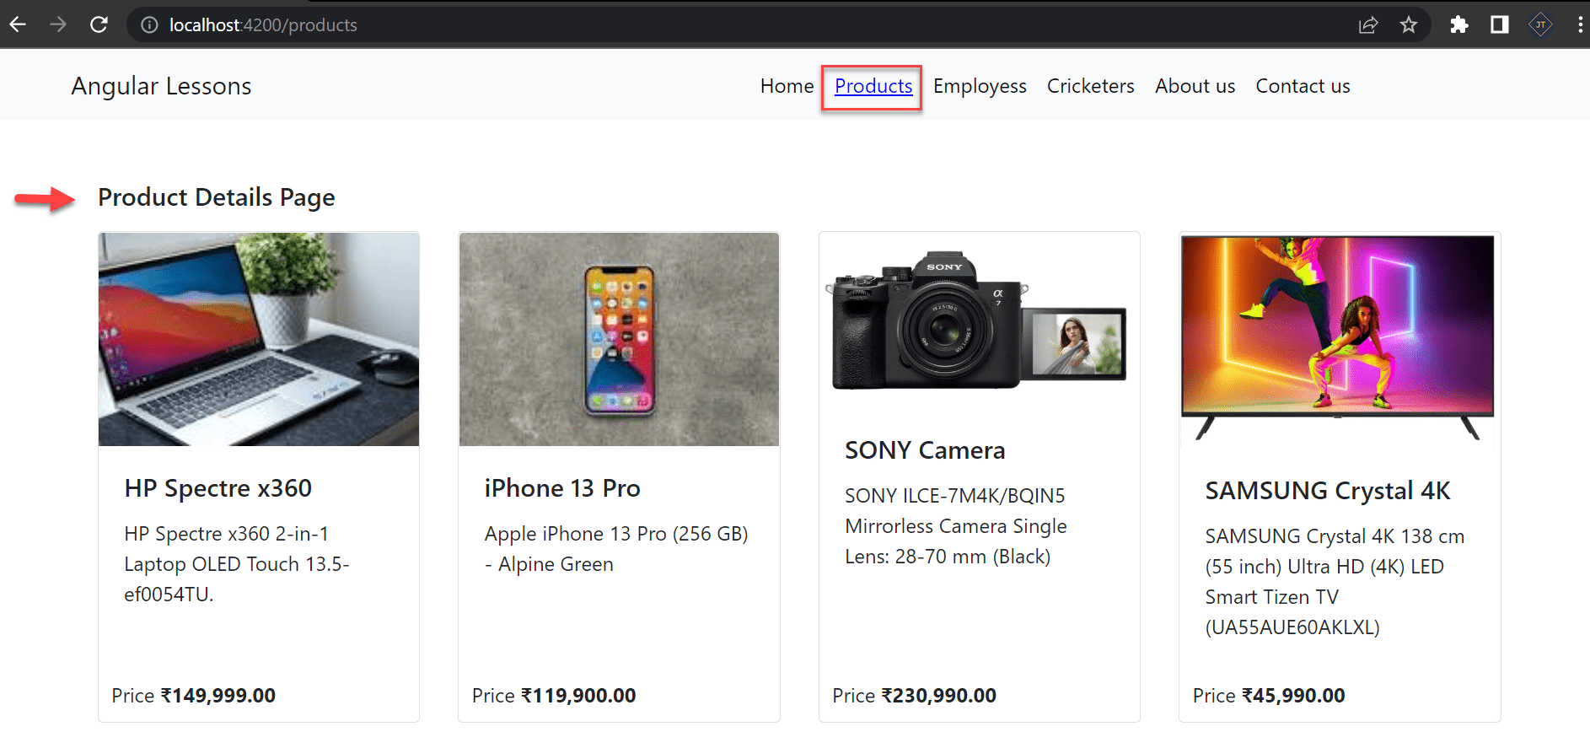
Task: Open the Chrome three-dot menu
Action: (1579, 25)
